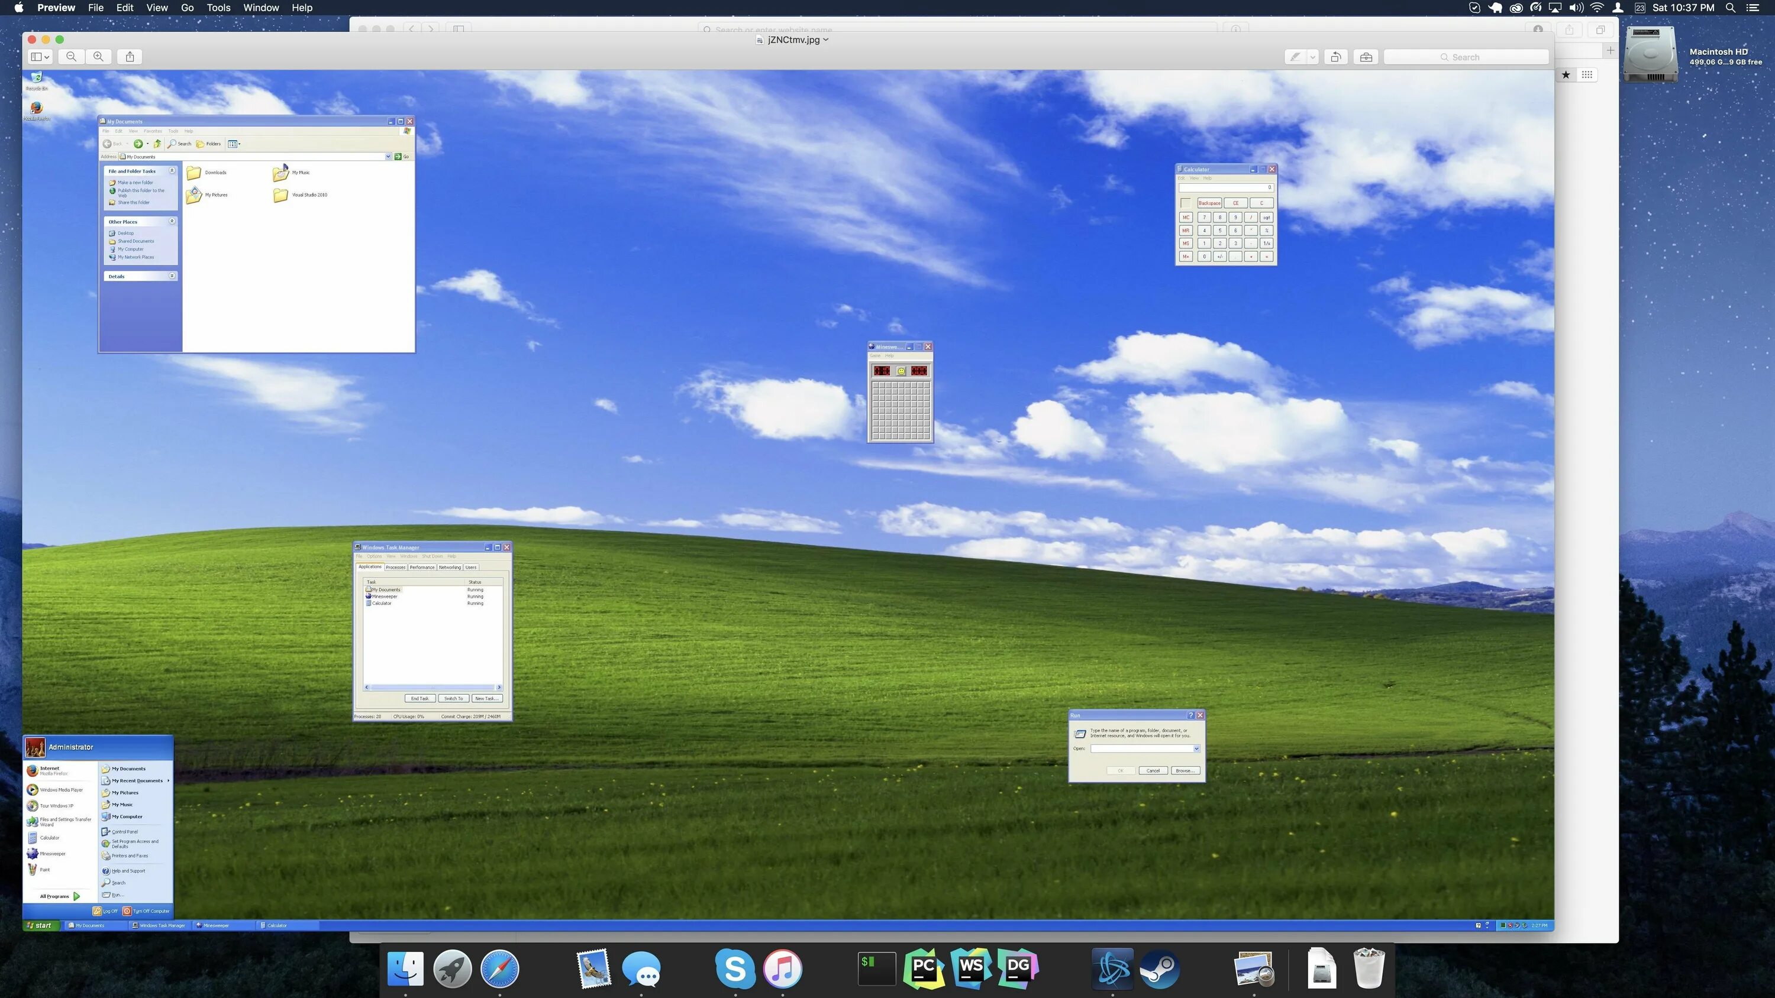The height and width of the screenshot is (998, 1775).
Task: Open the Tools menu
Action: click(218, 8)
